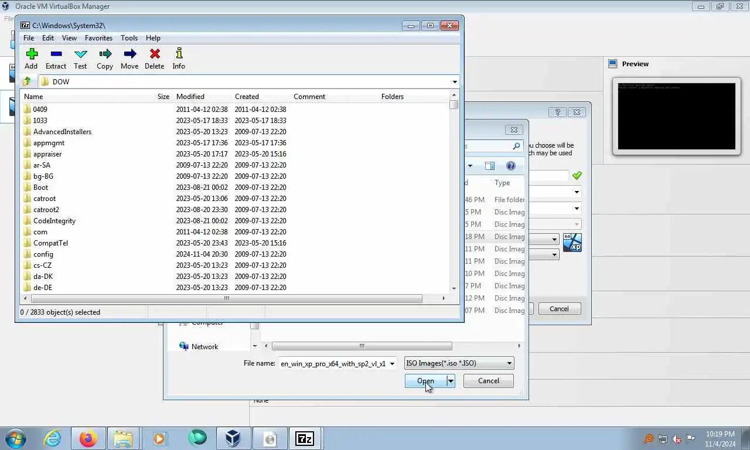Open the dropdown just above the wizard Cancel button
Image resolution: width=750 pixels, height=450 pixels.
pos(554,254)
